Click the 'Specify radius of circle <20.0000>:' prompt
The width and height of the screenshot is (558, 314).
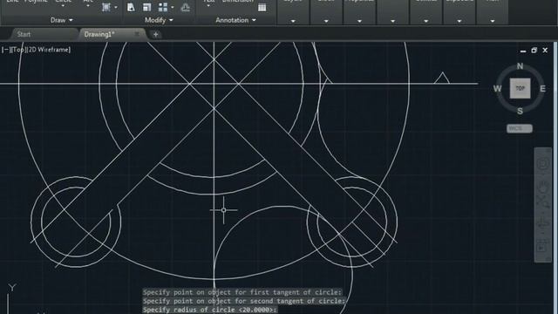[x=210, y=310]
